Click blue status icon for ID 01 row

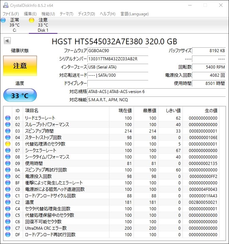coord(8,118)
